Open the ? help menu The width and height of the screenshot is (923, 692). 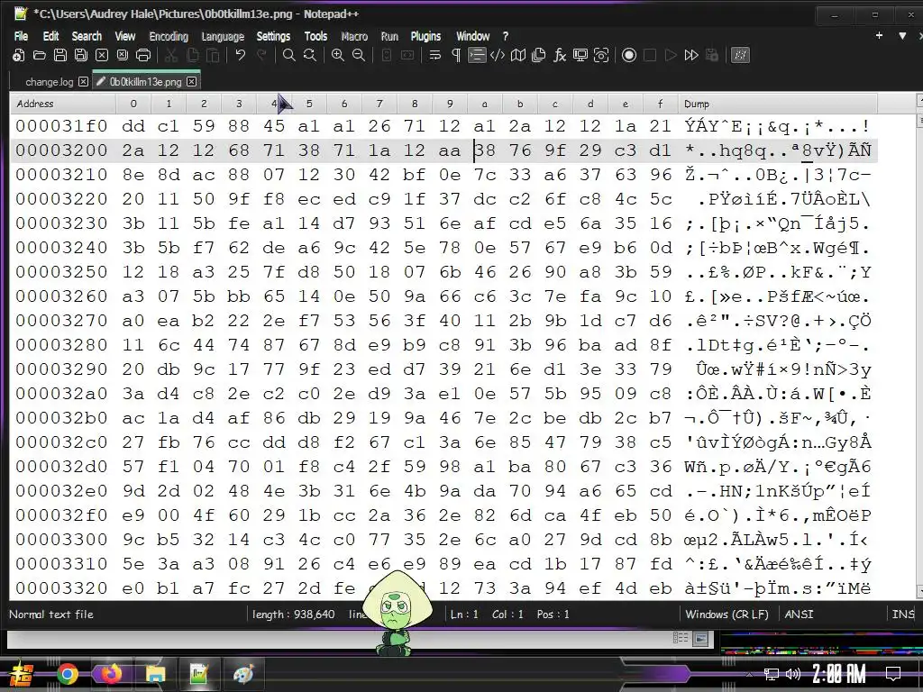pyautogui.click(x=505, y=36)
